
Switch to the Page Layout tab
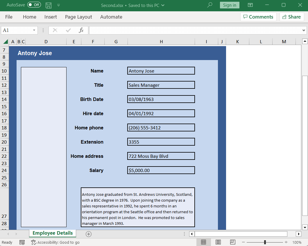pos(78,17)
